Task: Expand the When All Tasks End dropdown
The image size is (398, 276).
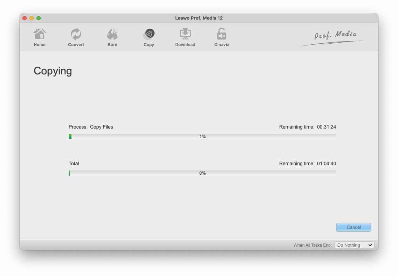Action: click(x=354, y=245)
